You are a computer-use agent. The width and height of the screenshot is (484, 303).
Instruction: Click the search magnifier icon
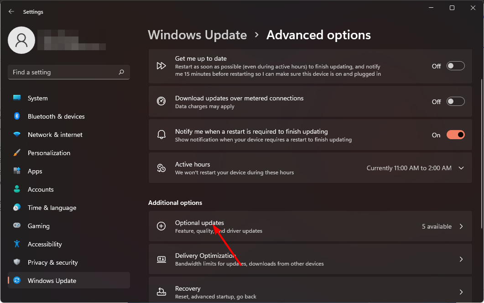[x=121, y=72]
